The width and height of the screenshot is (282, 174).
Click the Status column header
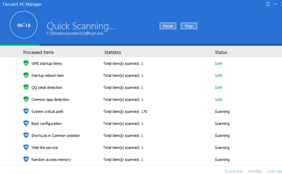(221, 52)
